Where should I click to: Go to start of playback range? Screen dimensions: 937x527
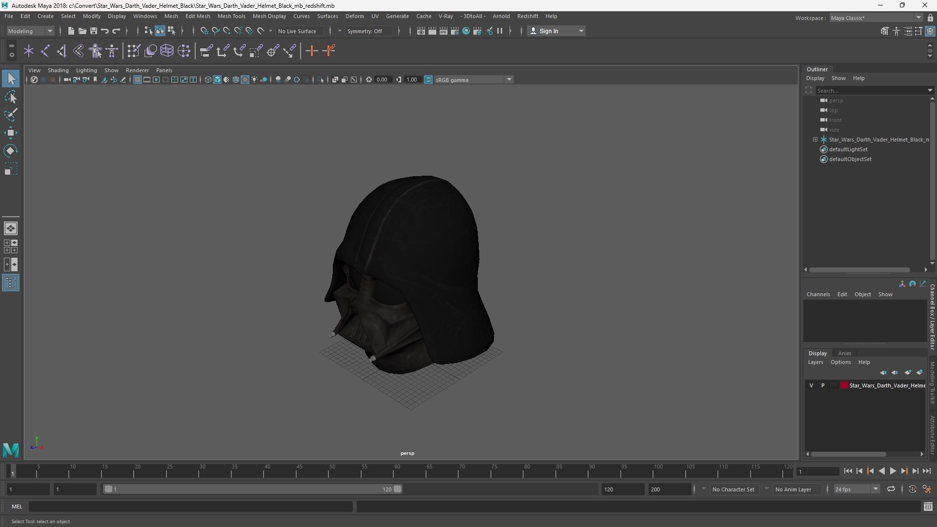coord(848,471)
